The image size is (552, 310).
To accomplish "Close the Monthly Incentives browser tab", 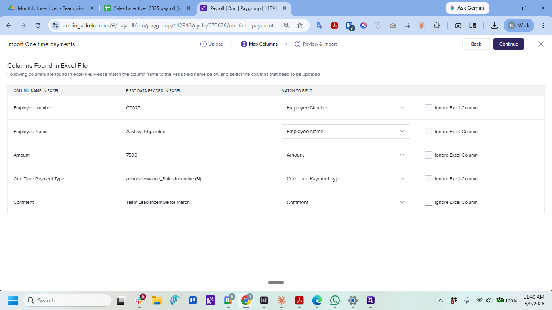I will [92, 8].
